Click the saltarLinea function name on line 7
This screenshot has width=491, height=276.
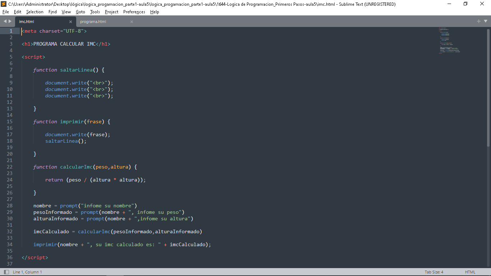coord(77,70)
